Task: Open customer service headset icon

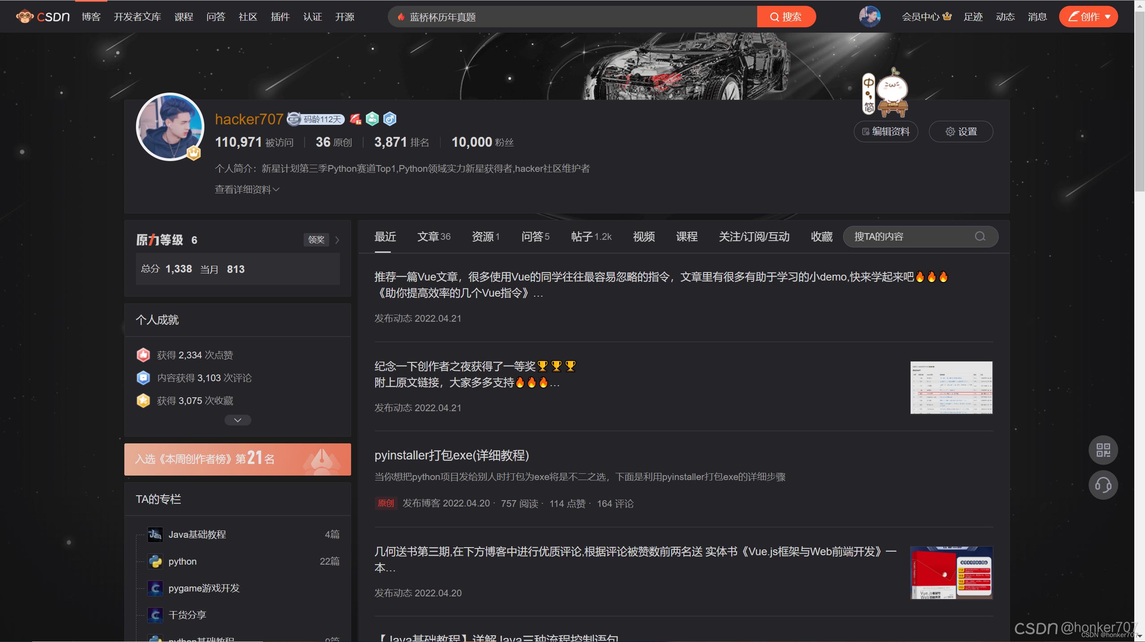Action: [1103, 485]
